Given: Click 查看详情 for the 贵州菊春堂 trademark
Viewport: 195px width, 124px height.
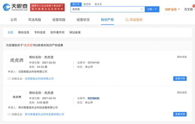Looking at the screenshot, I should pos(179,114).
